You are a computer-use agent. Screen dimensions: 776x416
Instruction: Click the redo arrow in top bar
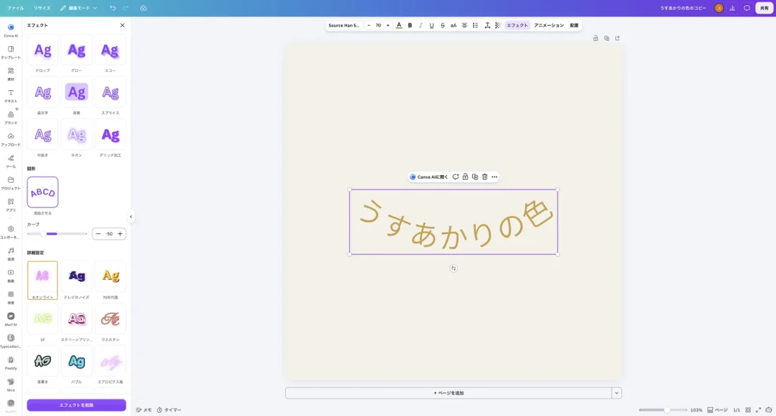click(126, 8)
